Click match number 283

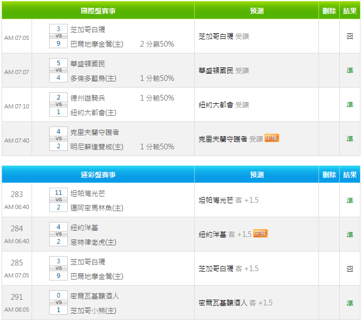17,194
